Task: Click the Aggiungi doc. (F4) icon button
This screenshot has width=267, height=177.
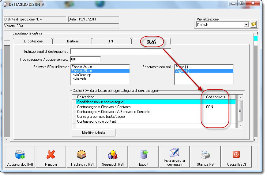Action: coord(20,157)
